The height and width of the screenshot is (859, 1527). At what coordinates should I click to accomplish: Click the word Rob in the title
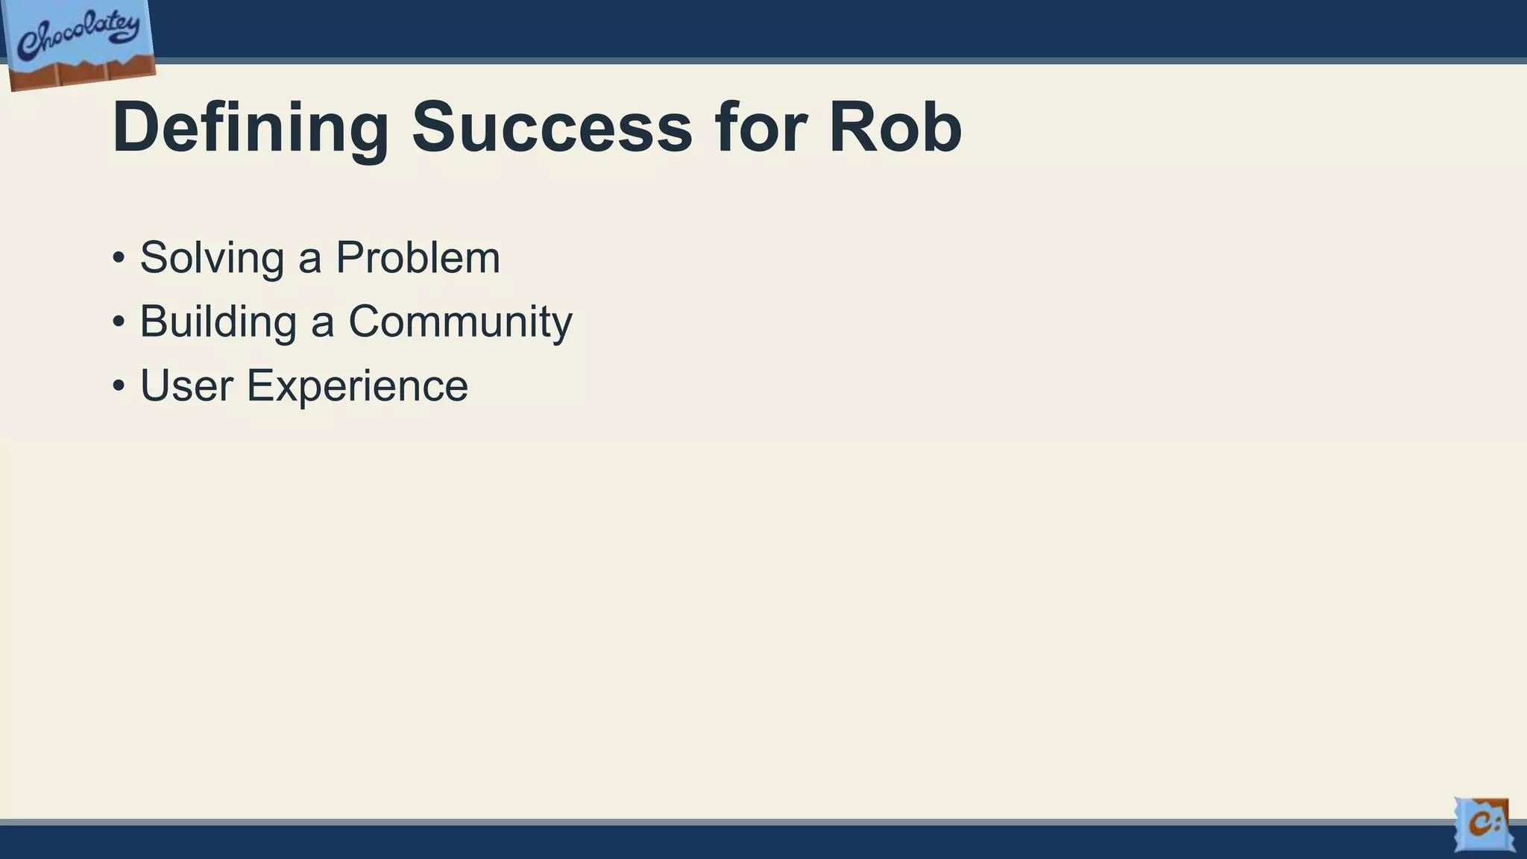coord(895,127)
